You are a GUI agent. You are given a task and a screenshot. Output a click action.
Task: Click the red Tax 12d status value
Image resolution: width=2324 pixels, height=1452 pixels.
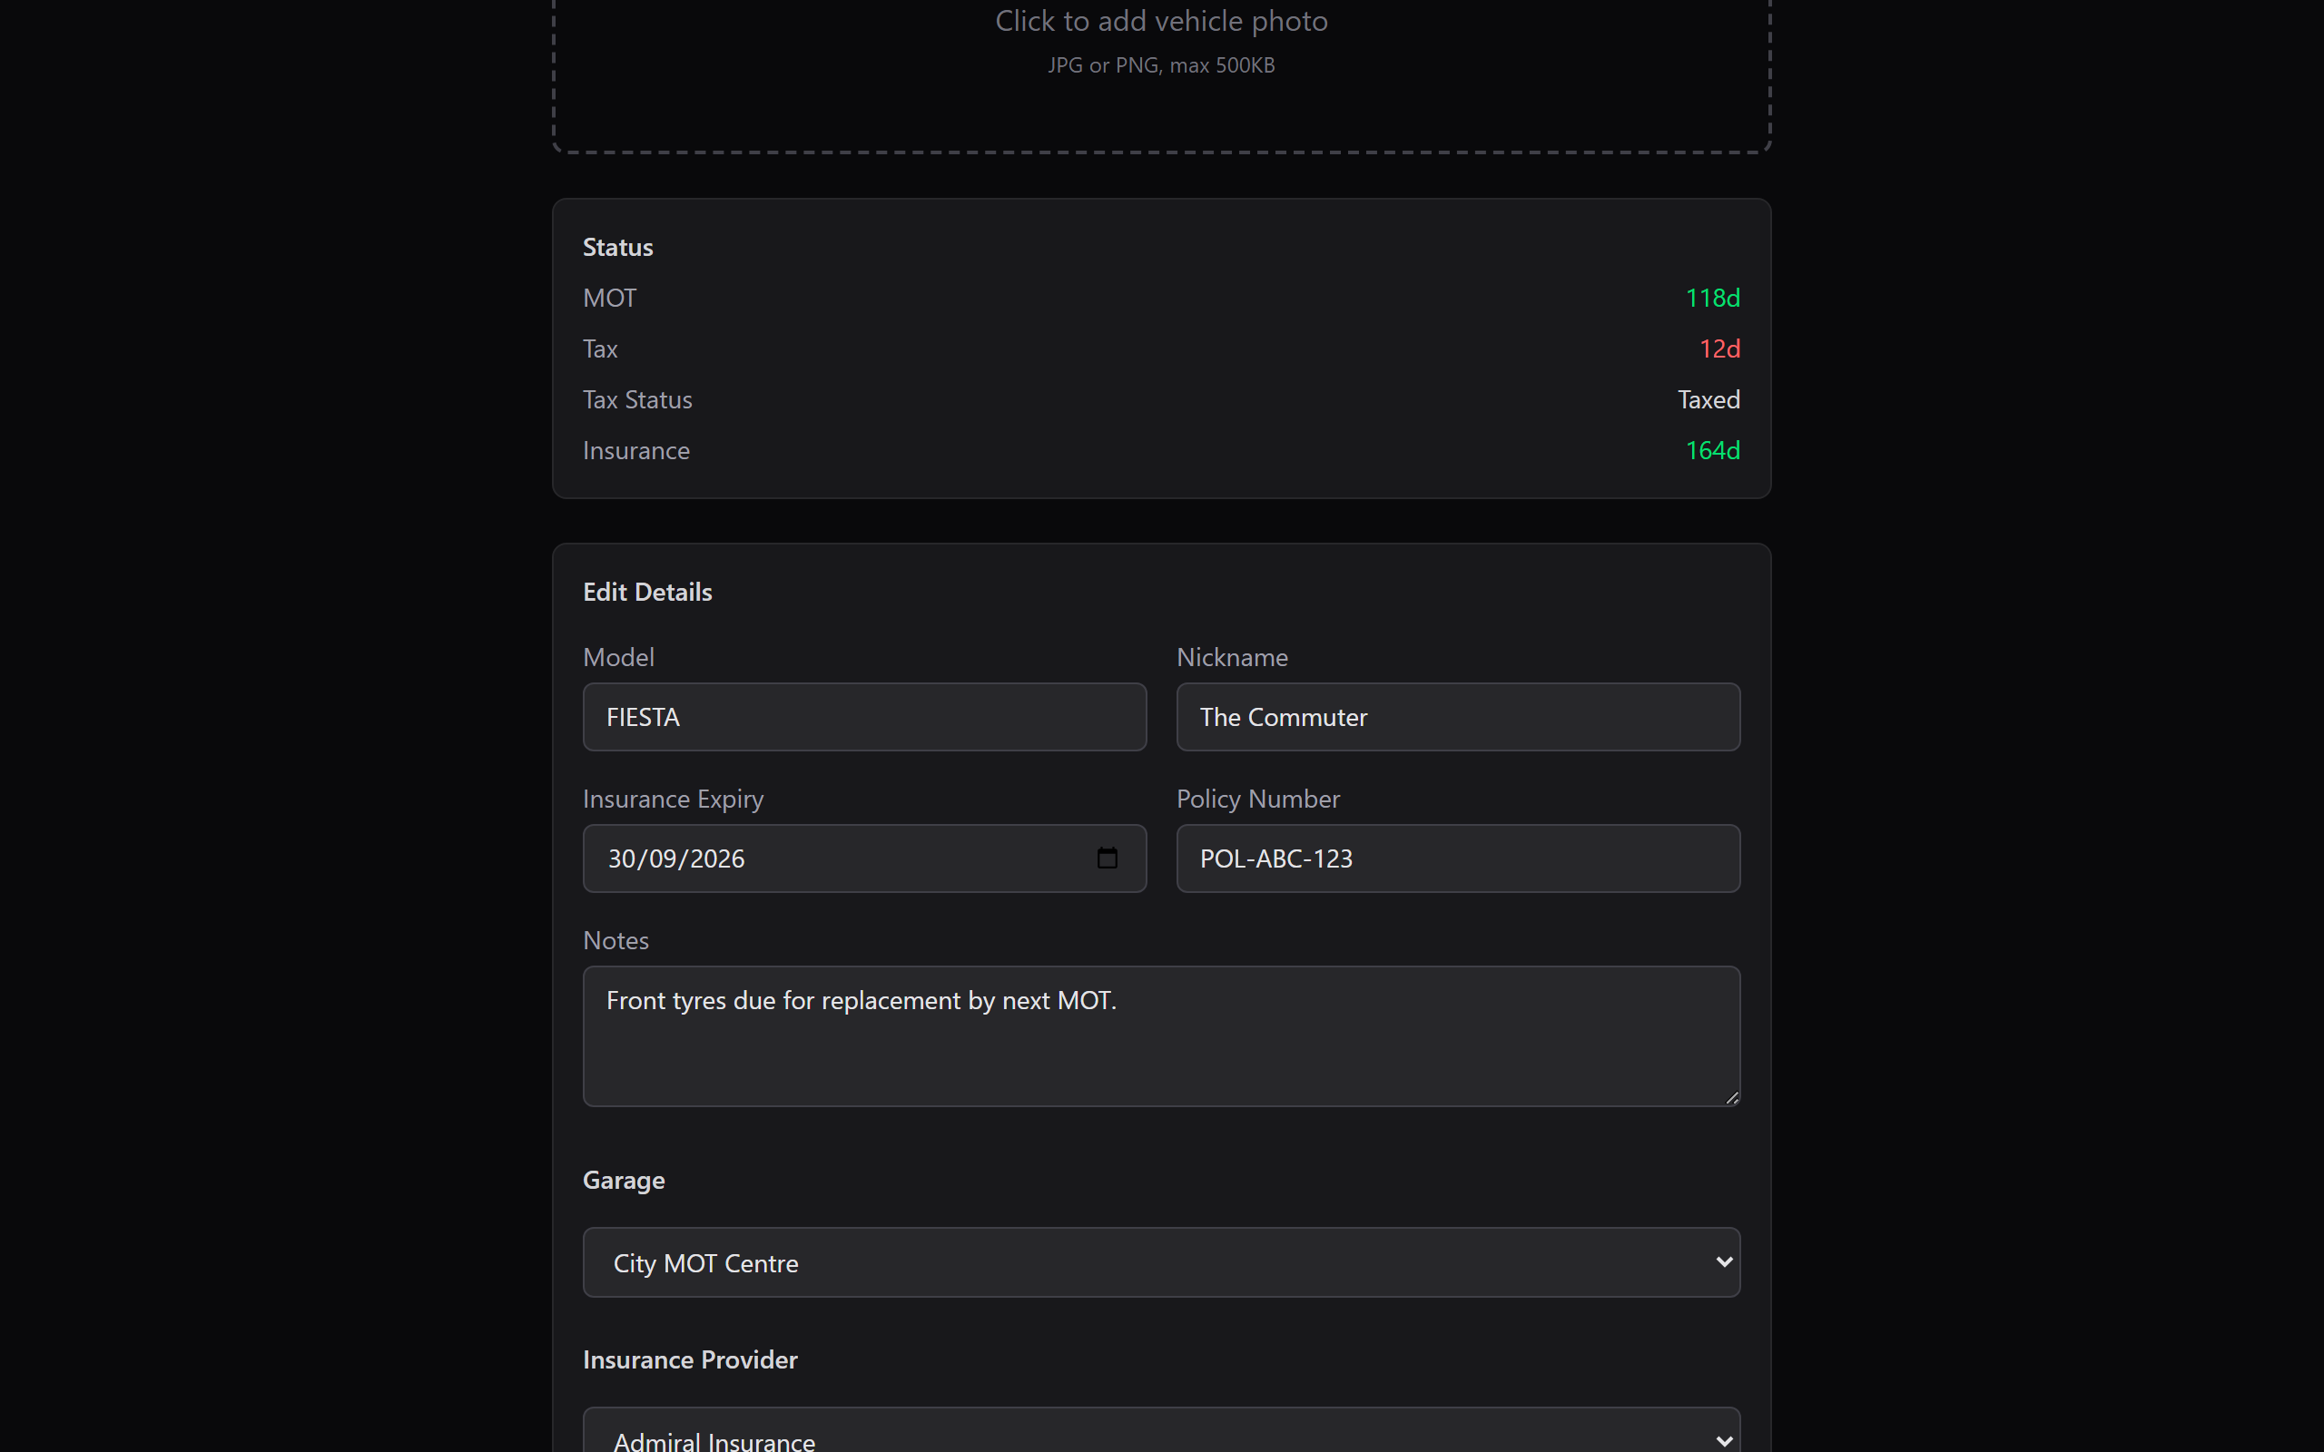click(1718, 348)
